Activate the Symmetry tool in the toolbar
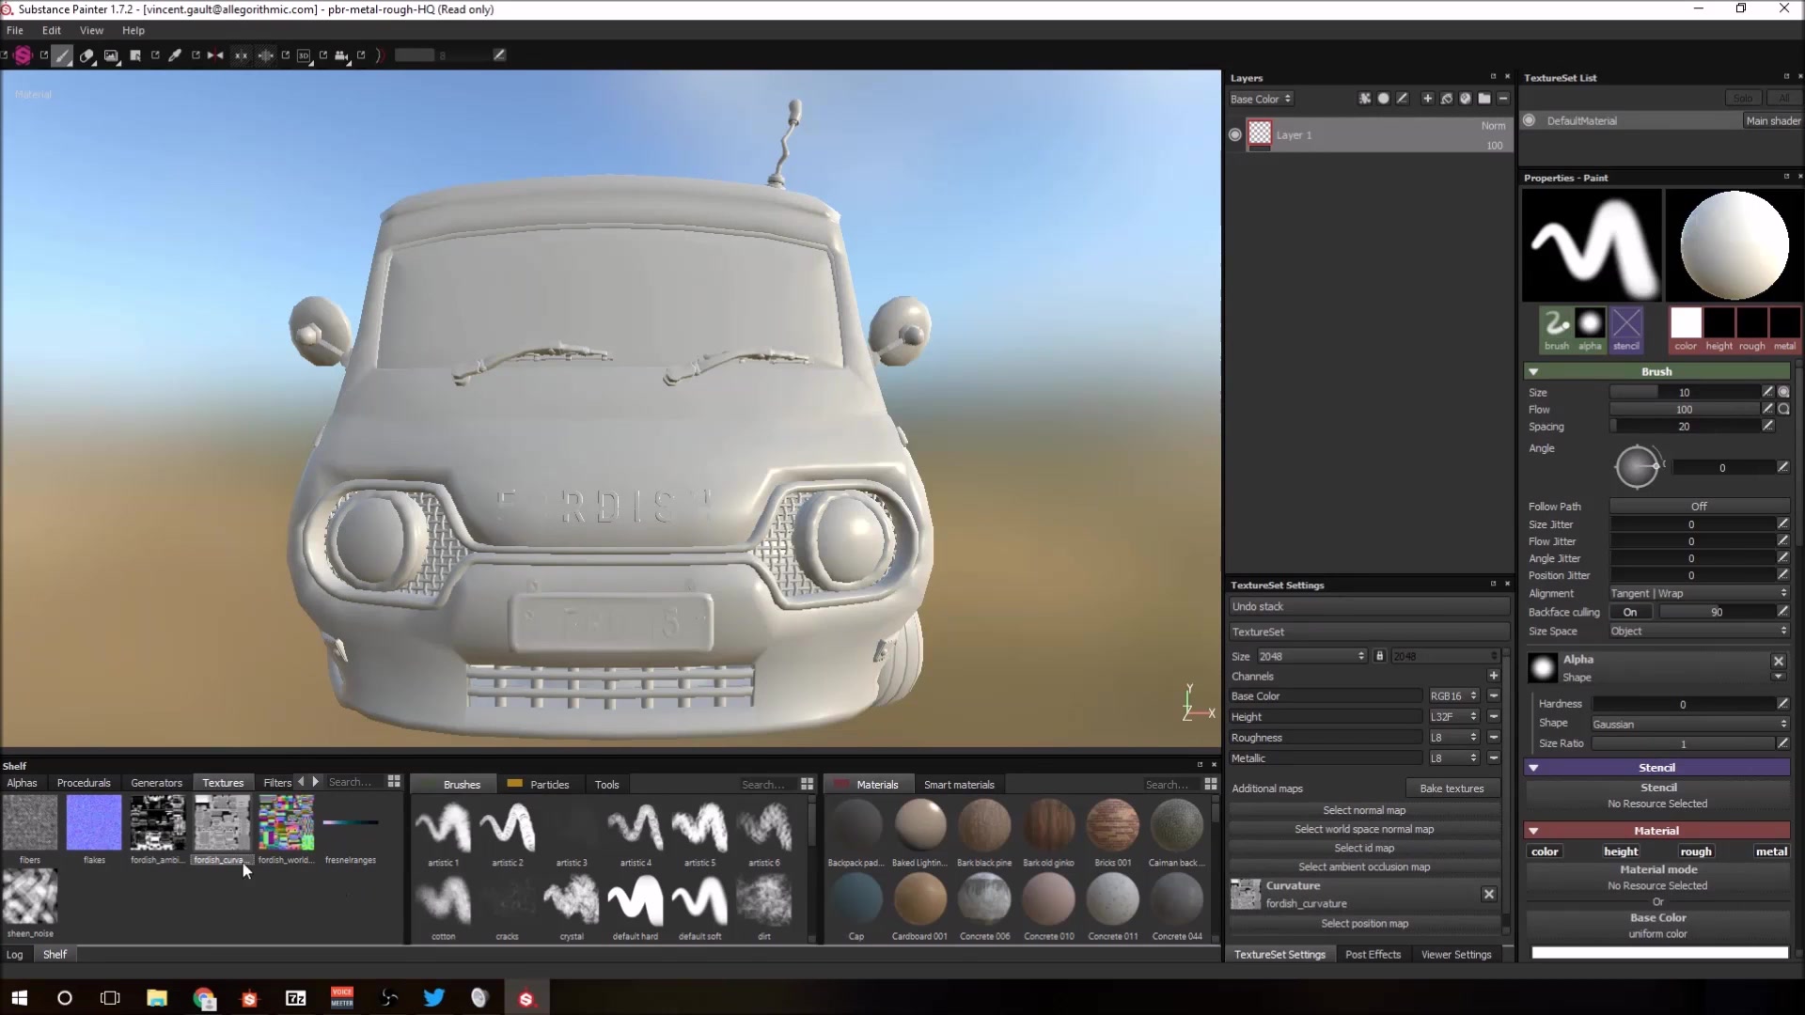Image resolution: width=1805 pixels, height=1015 pixels. [214, 55]
